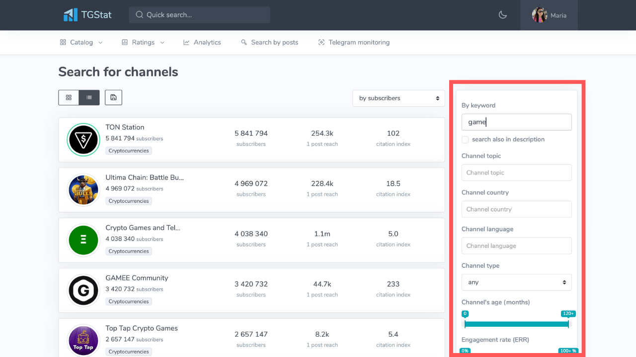Click the TGStat logo icon

[70, 15]
